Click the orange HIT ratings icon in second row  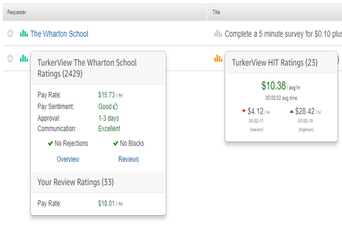[x=218, y=59]
